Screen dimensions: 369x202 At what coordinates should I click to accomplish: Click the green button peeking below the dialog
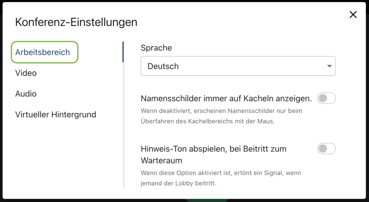point(207,200)
